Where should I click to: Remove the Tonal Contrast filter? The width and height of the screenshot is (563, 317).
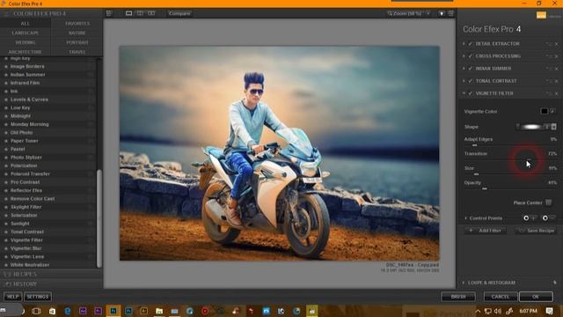557,81
